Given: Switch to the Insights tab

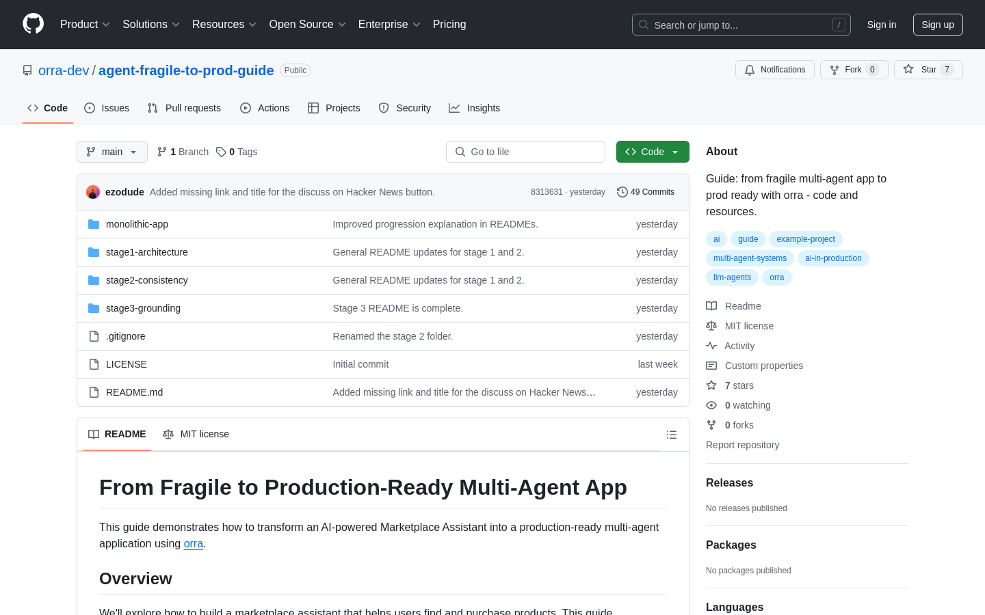Looking at the screenshot, I should (x=475, y=108).
